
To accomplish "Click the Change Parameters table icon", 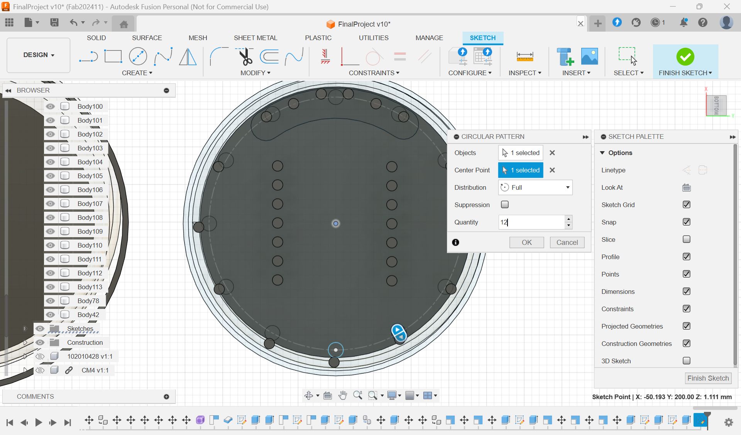I will [x=482, y=57].
